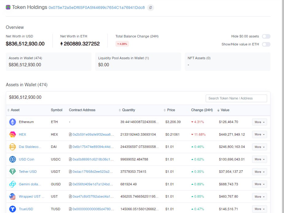
Task: Click the contract file icon in USDC row
Action: tap(70, 159)
